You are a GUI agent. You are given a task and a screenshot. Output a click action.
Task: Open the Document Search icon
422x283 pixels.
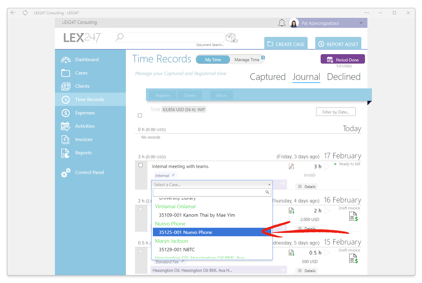coord(232,38)
